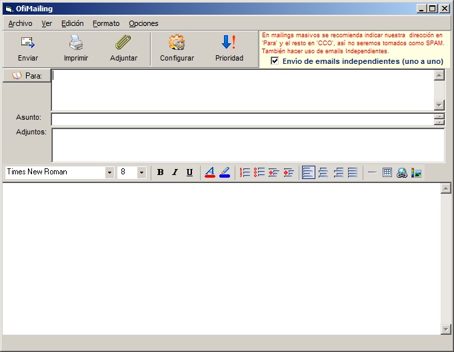Click the Enviar send mail icon
The width and height of the screenshot is (454, 352).
click(28, 43)
